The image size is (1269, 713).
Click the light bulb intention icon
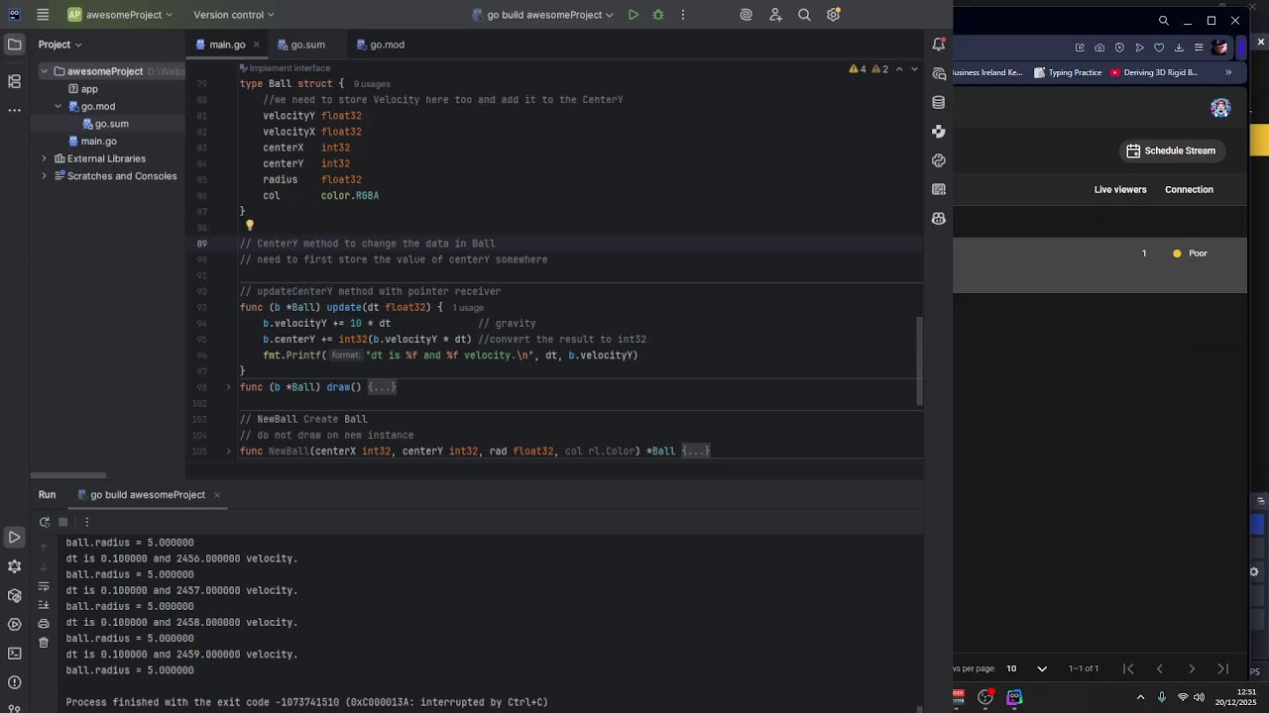pos(250,226)
